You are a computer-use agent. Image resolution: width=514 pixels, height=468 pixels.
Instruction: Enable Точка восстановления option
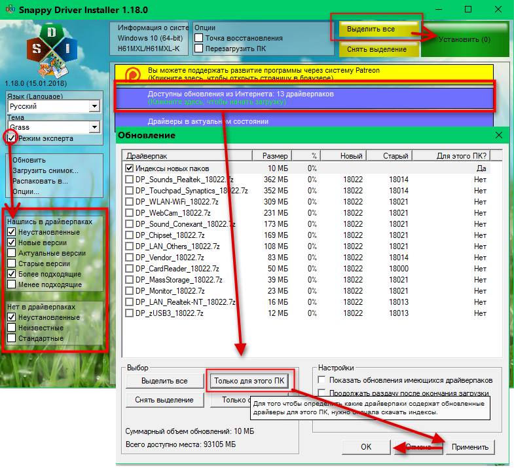(x=198, y=38)
